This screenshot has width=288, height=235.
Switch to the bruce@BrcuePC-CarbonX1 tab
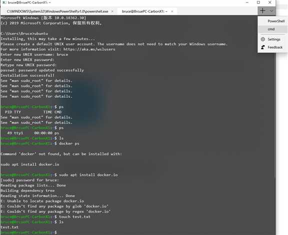click(144, 11)
